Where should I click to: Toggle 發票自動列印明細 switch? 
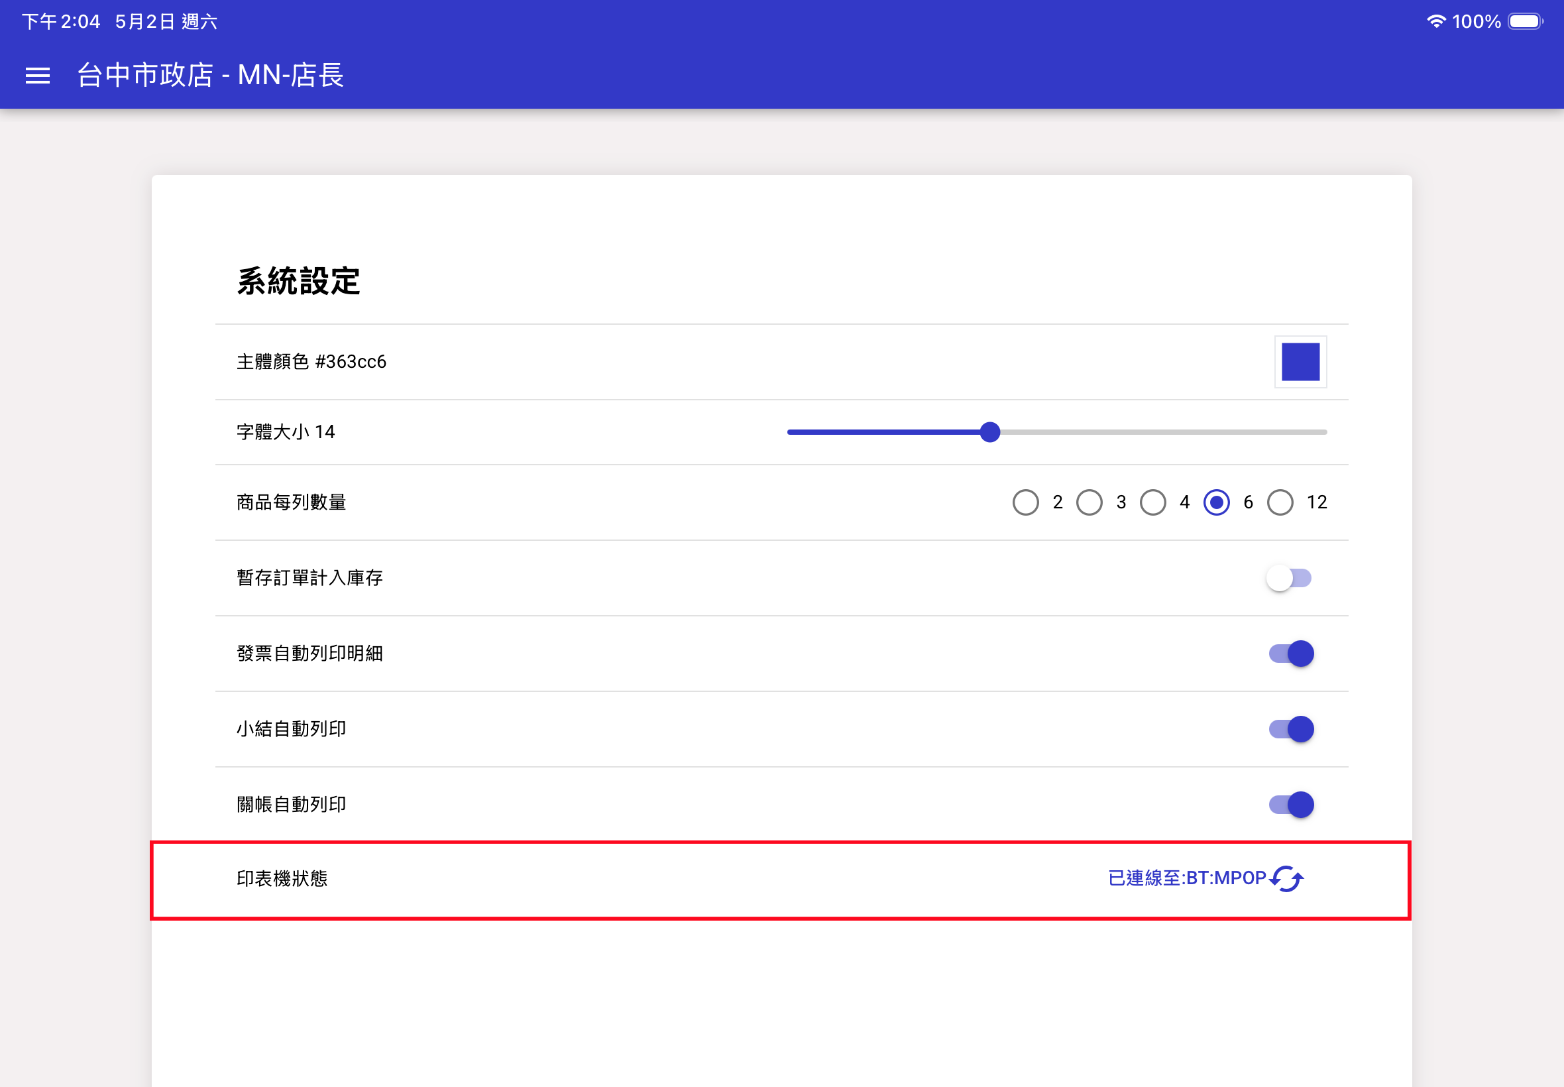click(1292, 654)
